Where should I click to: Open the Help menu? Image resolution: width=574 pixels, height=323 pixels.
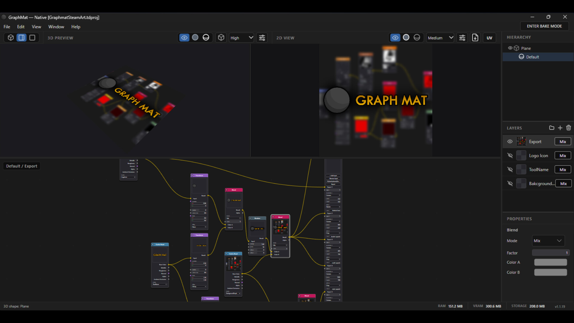click(76, 27)
